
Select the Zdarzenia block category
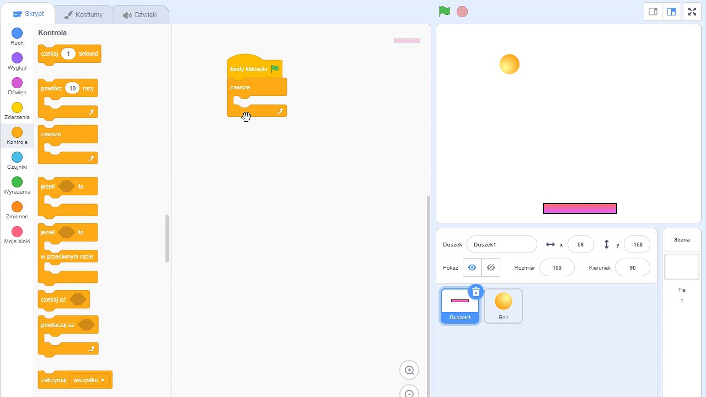pyautogui.click(x=17, y=111)
